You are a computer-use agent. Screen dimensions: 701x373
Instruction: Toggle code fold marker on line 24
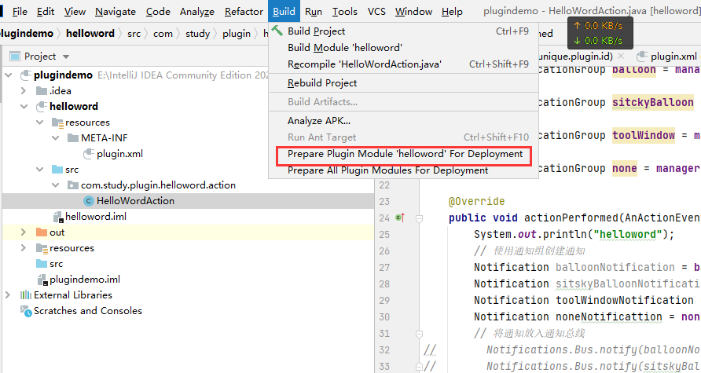click(x=419, y=218)
